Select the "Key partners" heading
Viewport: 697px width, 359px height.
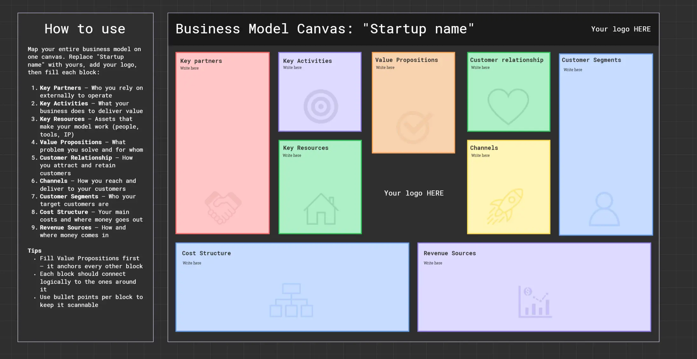[x=201, y=61]
